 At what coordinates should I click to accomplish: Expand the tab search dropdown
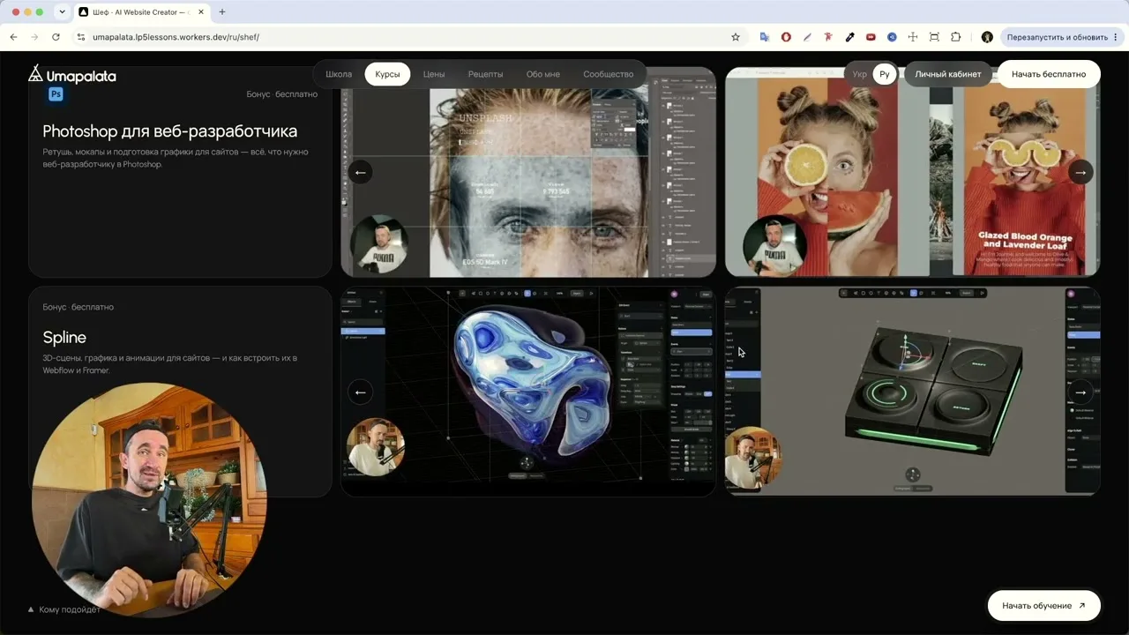coord(61,12)
